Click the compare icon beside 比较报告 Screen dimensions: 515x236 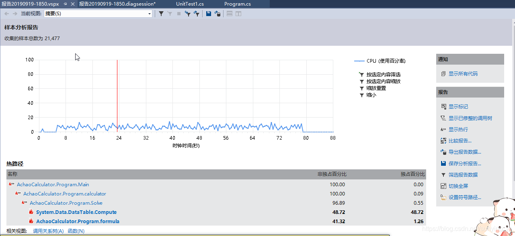443,141
